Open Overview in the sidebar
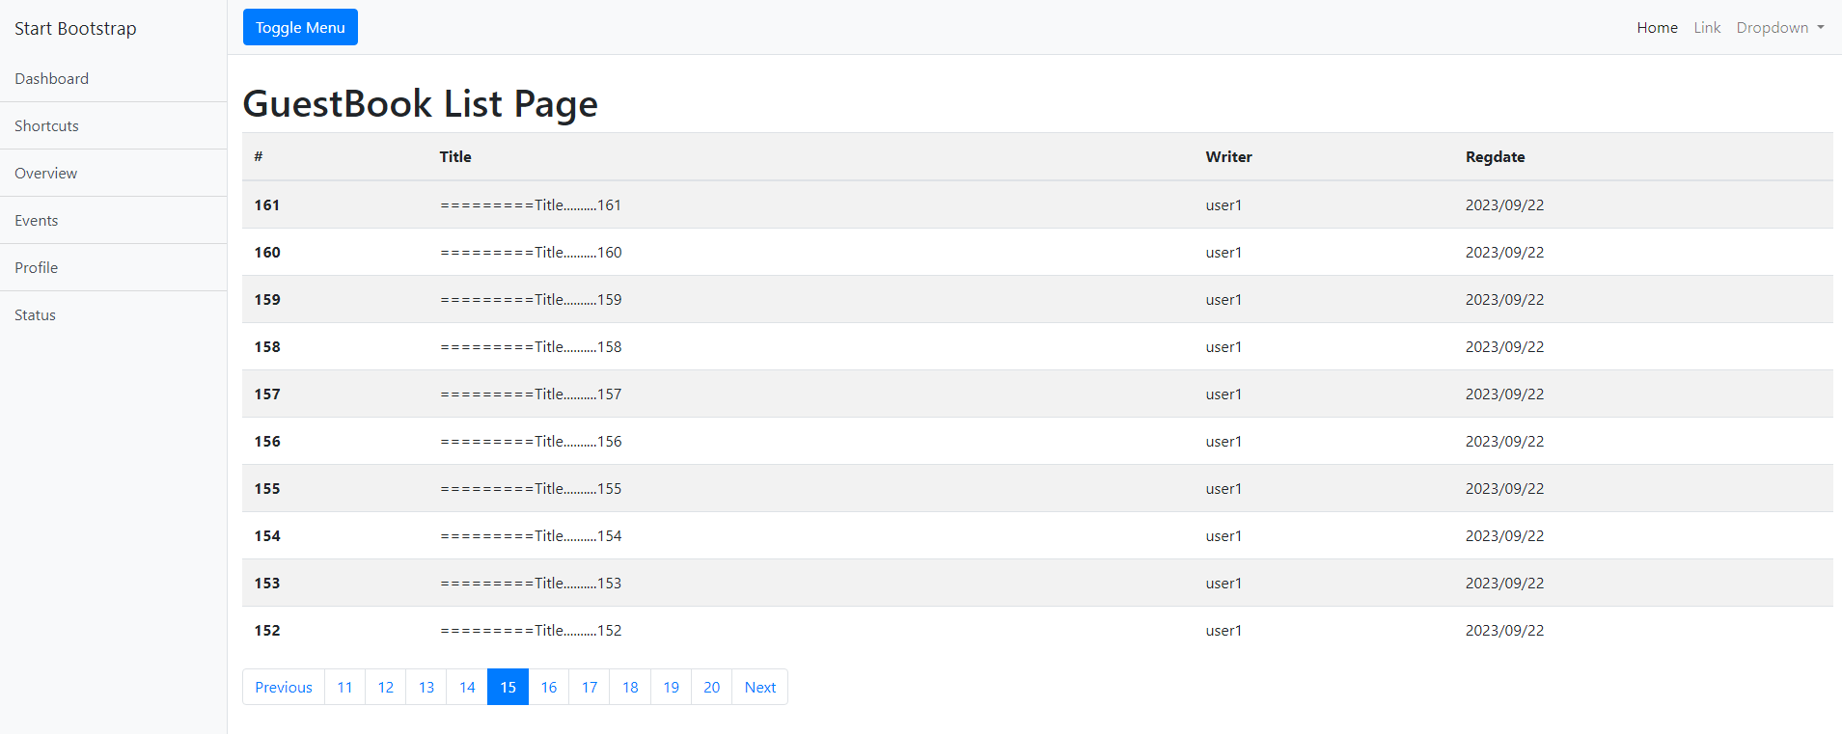 [114, 173]
